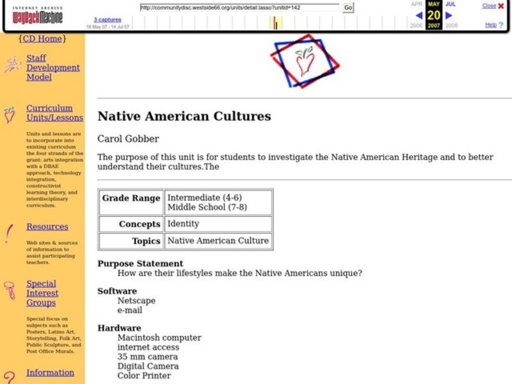
Task: Select the highlighted May 20 capture date
Action: (433, 15)
